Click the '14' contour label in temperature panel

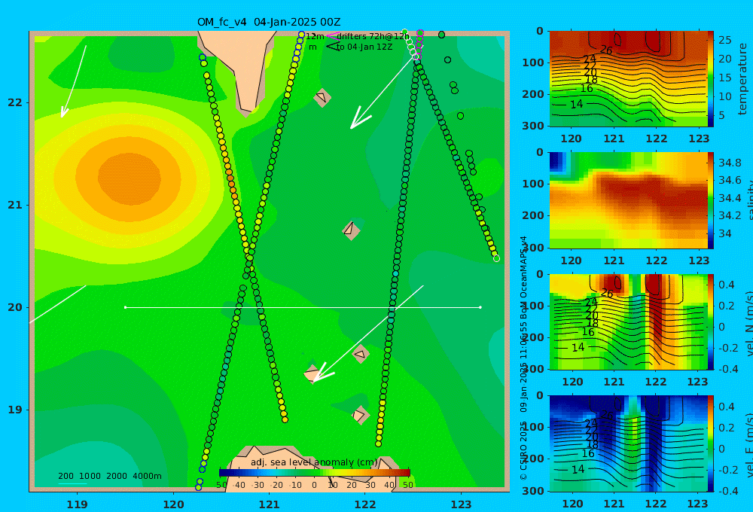click(576, 103)
